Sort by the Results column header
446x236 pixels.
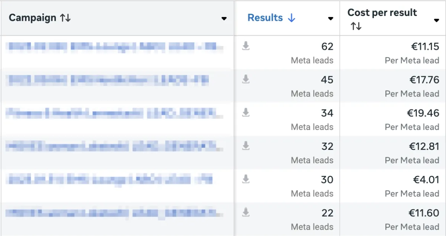(265, 18)
